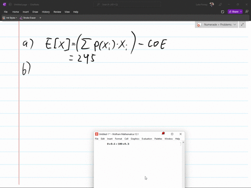Switch to OneNote View tab

click(67, 12)
